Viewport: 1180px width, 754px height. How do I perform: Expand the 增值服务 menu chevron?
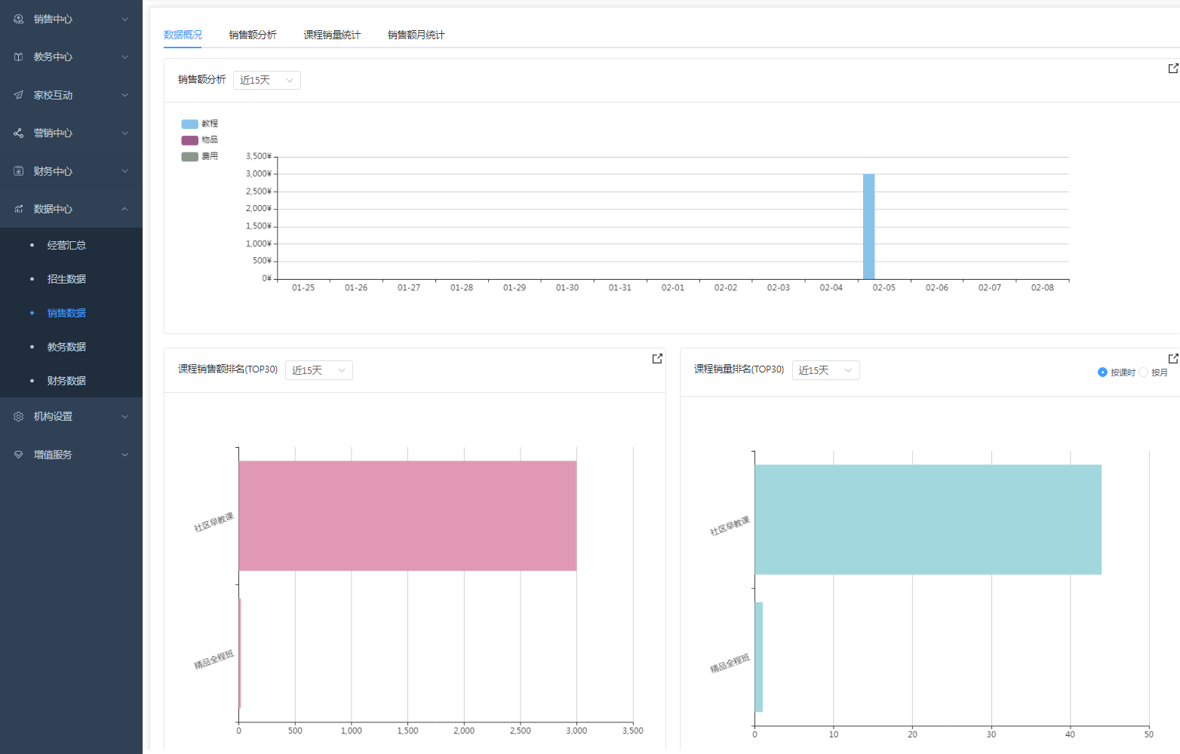click(x=125, y=455)
